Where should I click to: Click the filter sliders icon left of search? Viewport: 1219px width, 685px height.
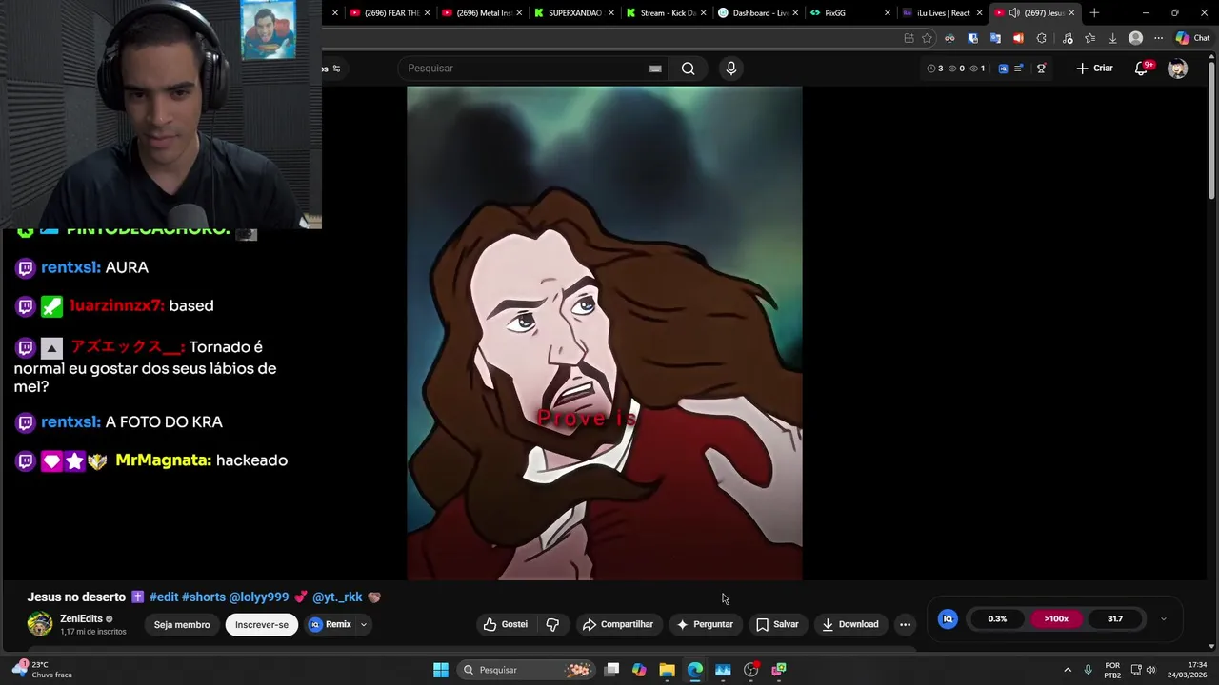pos(336,68)
